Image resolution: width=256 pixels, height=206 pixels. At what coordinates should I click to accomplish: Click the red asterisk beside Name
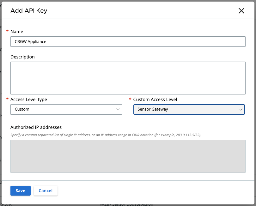point(7,32)
